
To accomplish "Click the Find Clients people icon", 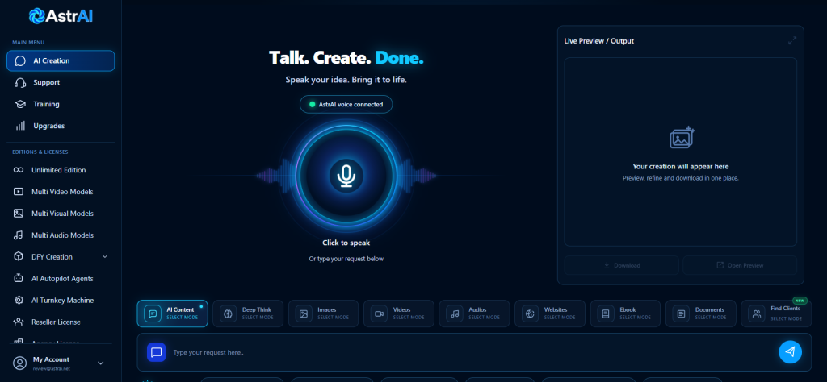I will (756, 313).
